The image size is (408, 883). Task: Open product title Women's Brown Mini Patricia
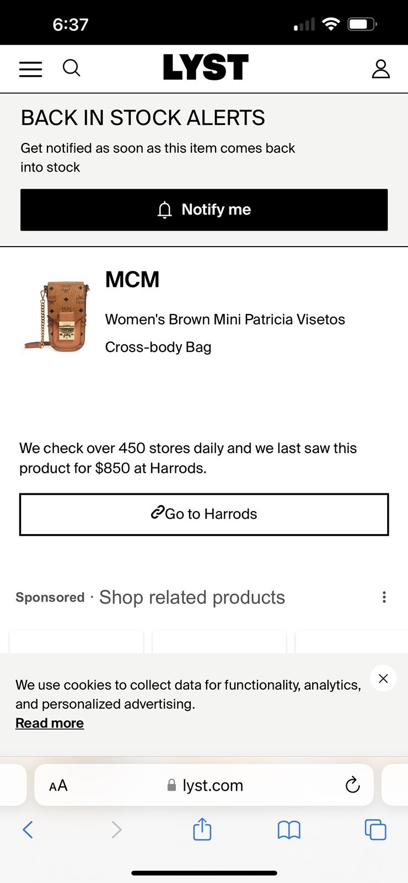coord(225,333)
